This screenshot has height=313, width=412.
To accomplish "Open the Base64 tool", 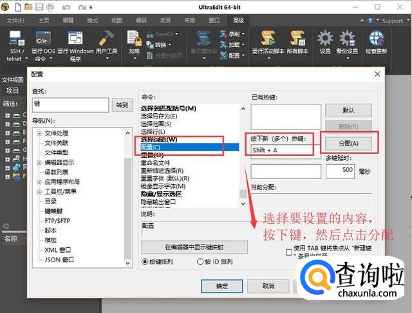I will point(160,34).
